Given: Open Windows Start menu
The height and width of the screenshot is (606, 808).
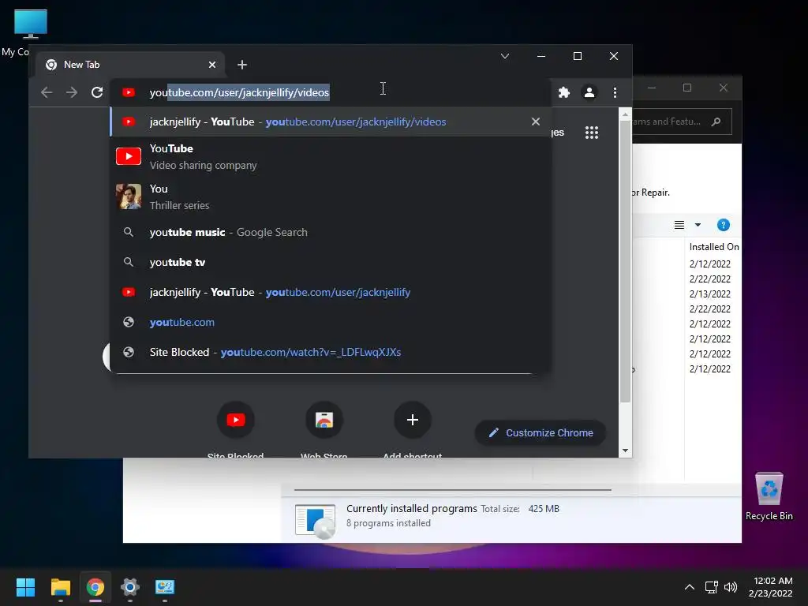Looking at the screenshot, I should tap(25, 587).
